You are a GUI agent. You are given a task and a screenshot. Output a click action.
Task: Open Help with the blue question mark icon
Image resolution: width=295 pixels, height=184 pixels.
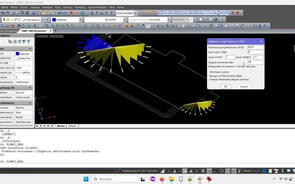(82, 13)
